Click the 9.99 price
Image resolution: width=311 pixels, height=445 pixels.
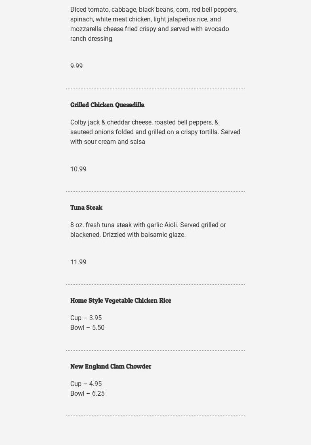(76, 66)
